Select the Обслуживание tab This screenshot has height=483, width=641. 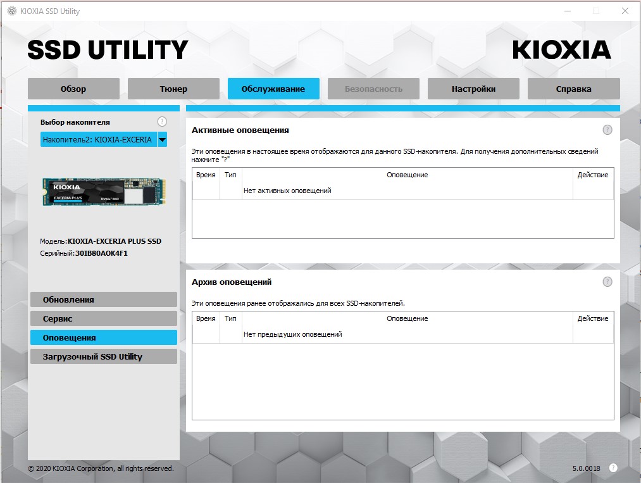273,89
